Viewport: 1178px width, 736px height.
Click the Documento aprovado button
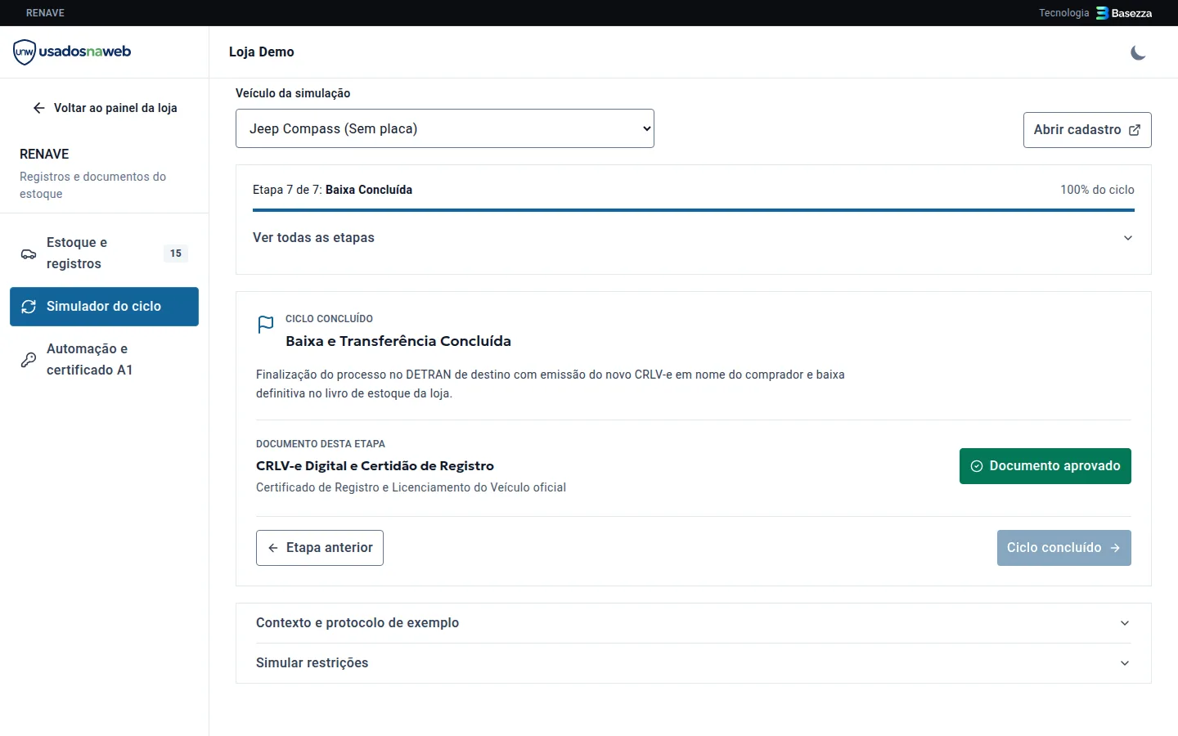(1045, 466)
